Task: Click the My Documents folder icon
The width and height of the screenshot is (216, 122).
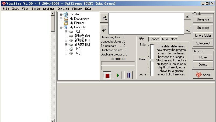Action: click(66, 19)
